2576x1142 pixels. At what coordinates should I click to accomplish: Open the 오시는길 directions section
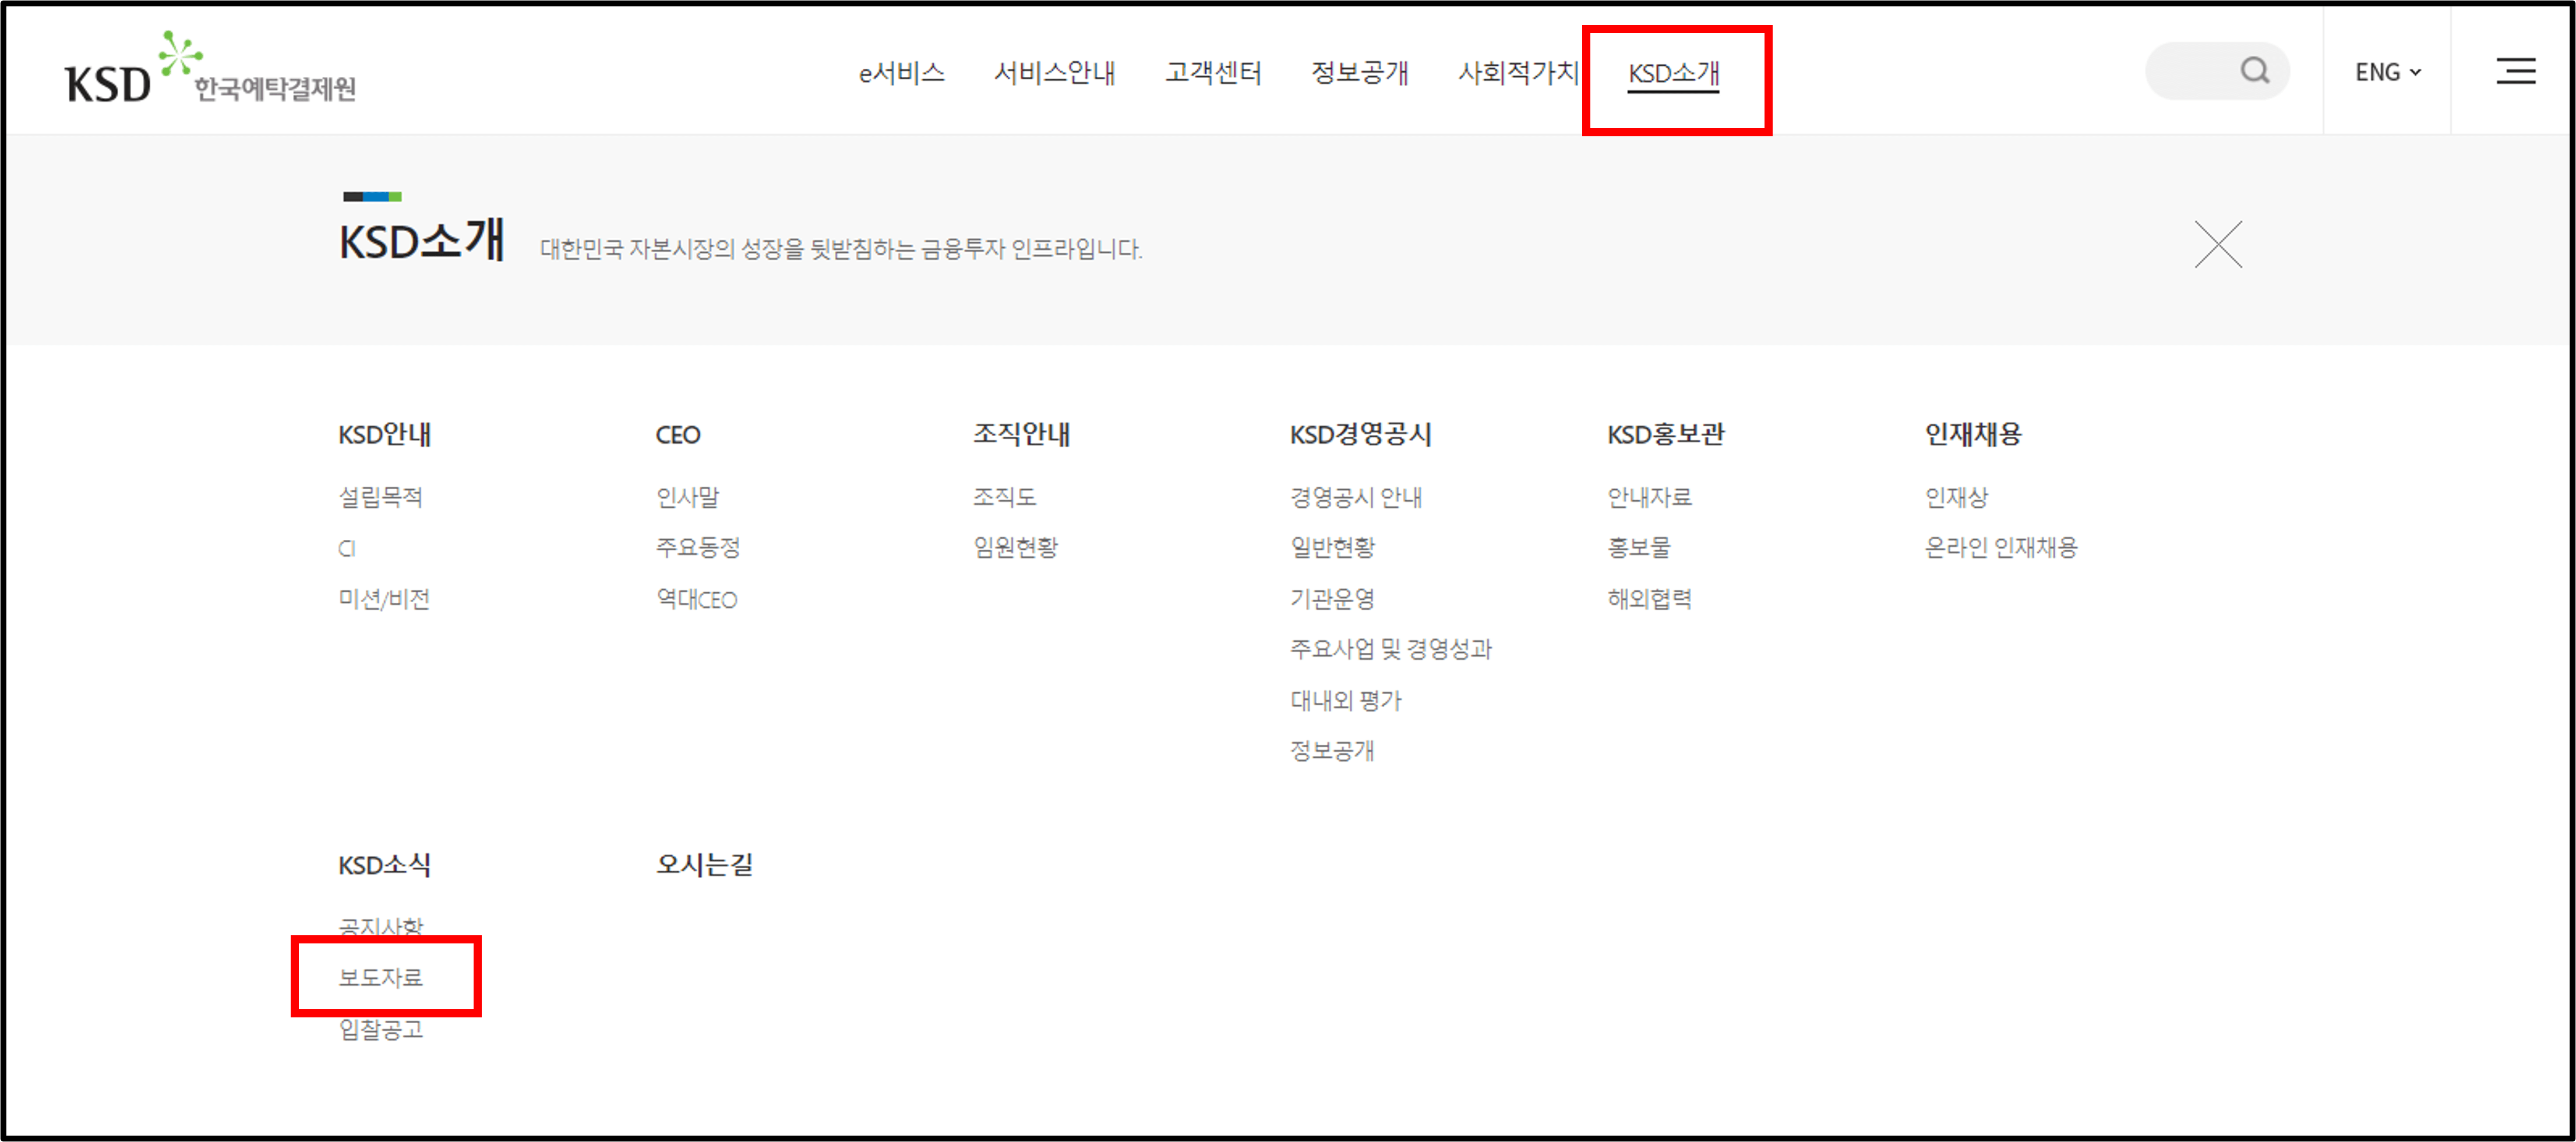[x=705, y=865]
